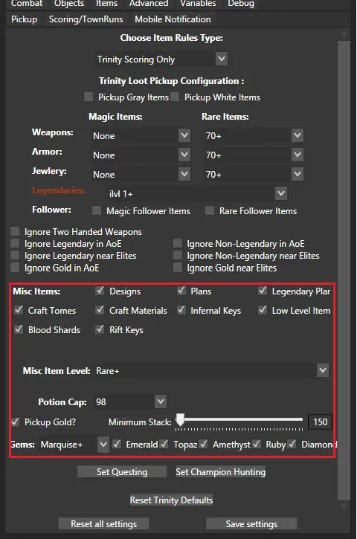Enable Rare Follower Items checkbox

(210, 210)
